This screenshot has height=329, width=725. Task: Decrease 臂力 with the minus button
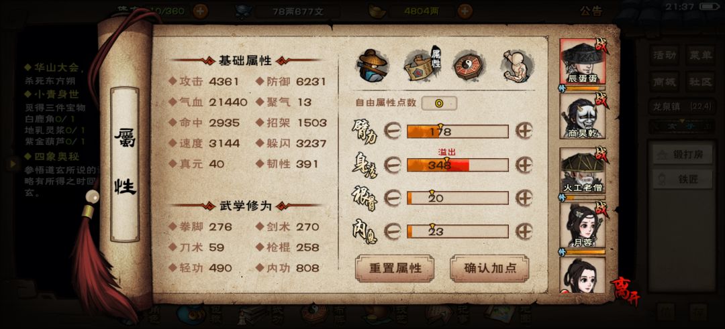[x=393, y=131]
